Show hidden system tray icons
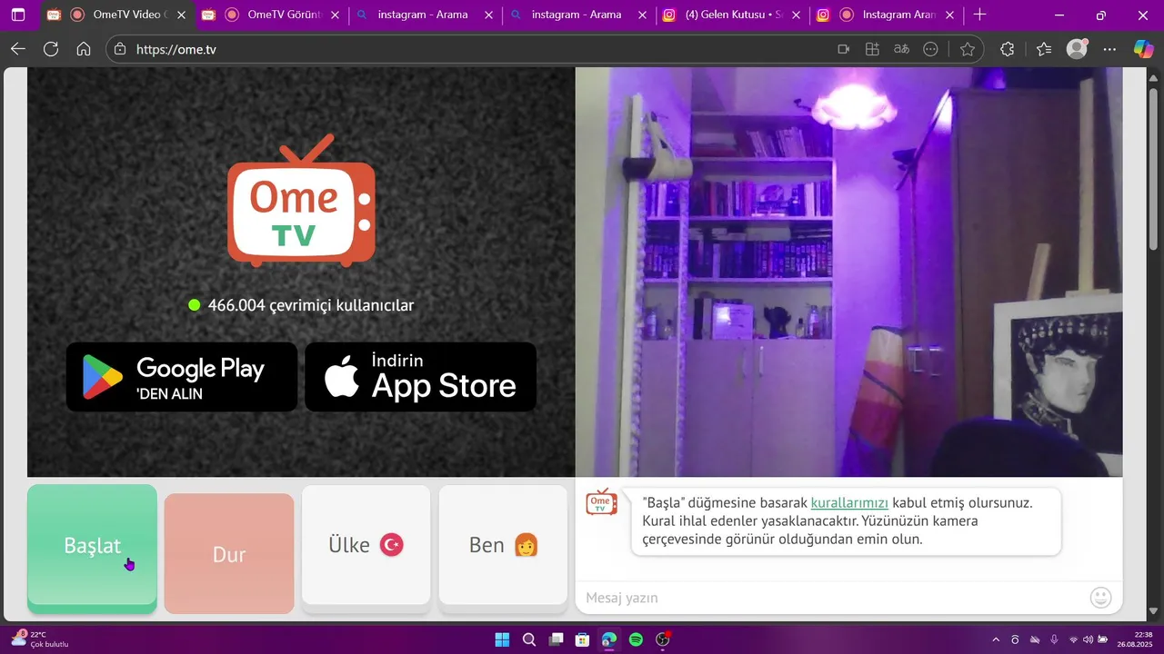Image resolution: width=1164 pixels, height=654 pixels. (996, 639)
